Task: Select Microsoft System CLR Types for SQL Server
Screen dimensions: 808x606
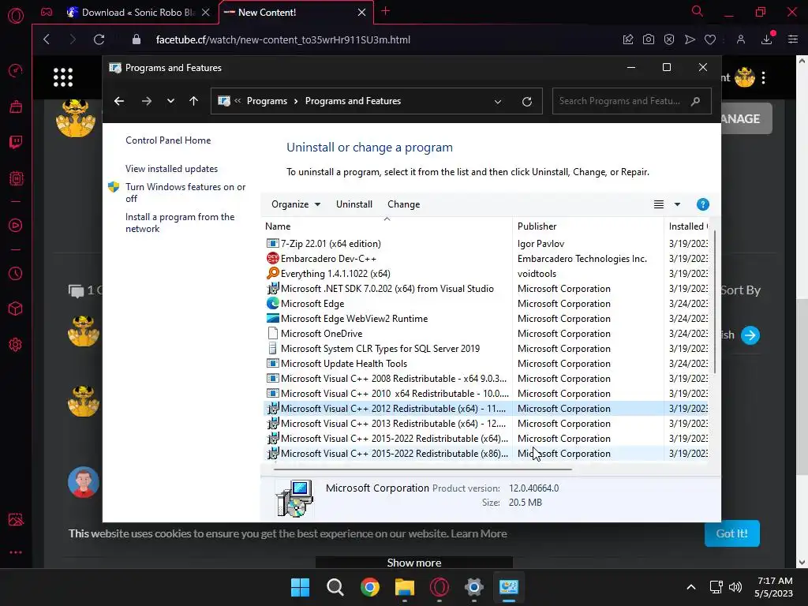Action: [485, 348]
